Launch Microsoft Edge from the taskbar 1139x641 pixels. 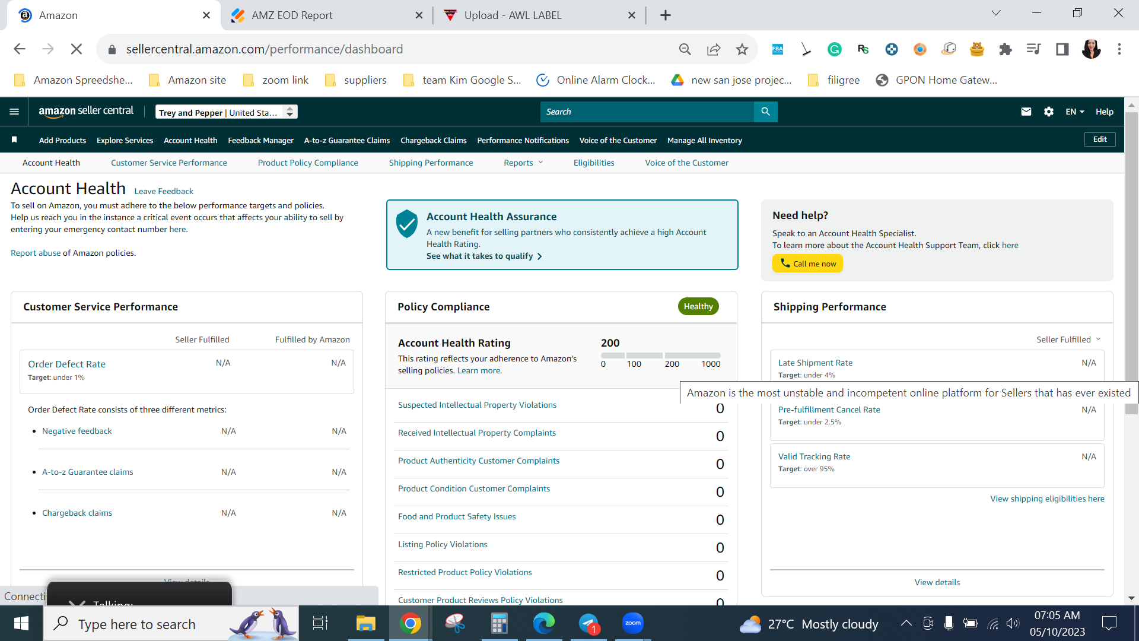tap(544, 623)
